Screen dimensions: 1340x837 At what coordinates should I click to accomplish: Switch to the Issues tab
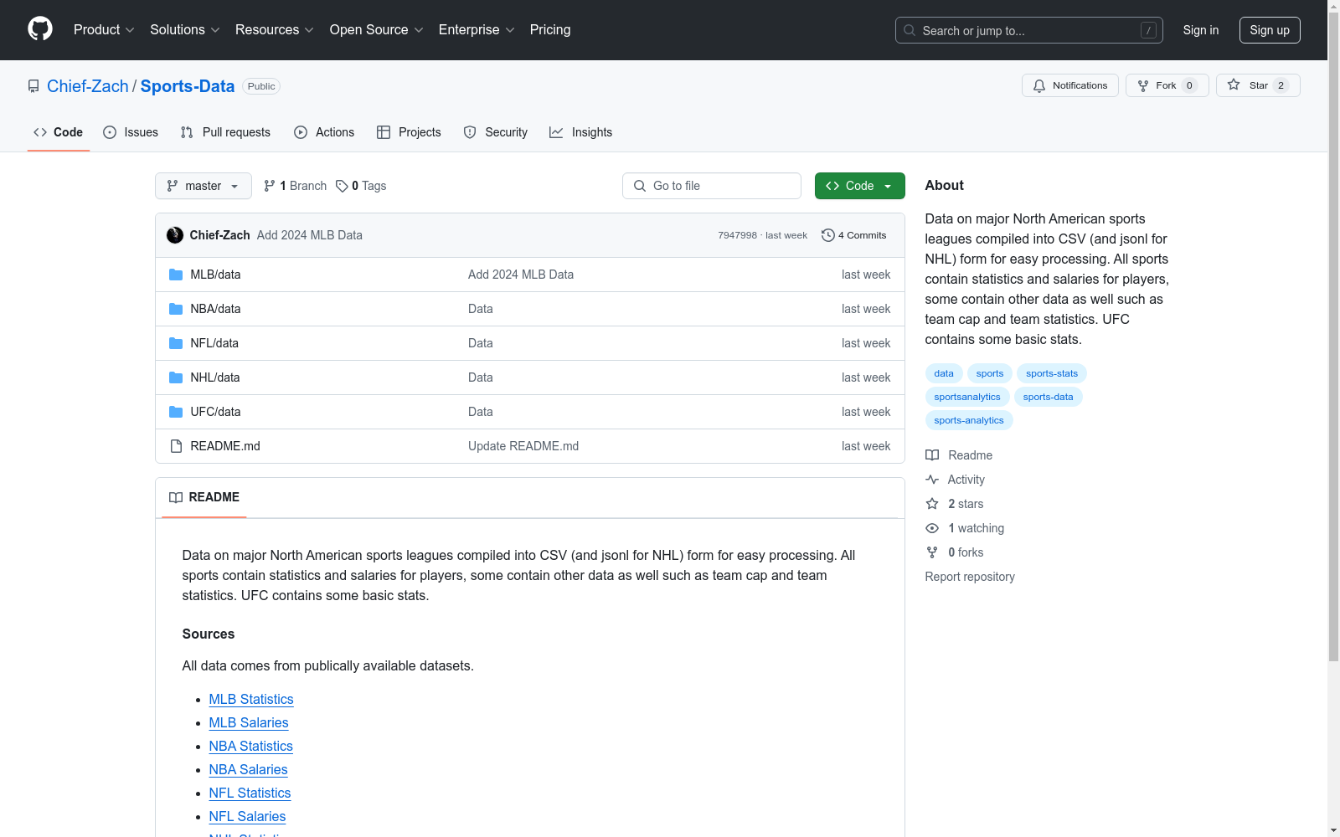tap(131, 132)
